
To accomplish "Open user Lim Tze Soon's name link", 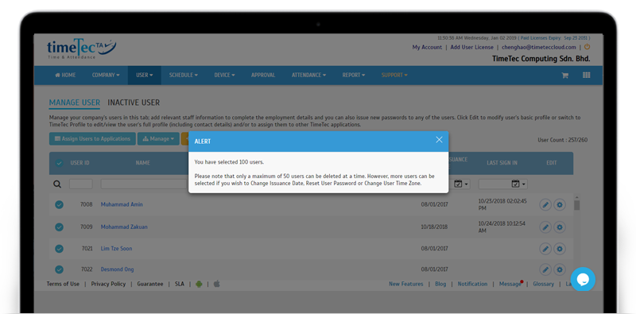I will pos(116,248).
